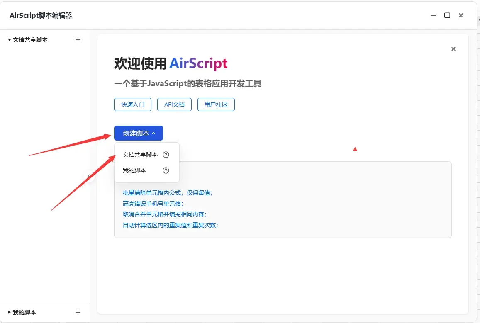Expand the 我的脚本 sidebar section
The width and height of the screenshot is (480, 323).
point(10,312)
